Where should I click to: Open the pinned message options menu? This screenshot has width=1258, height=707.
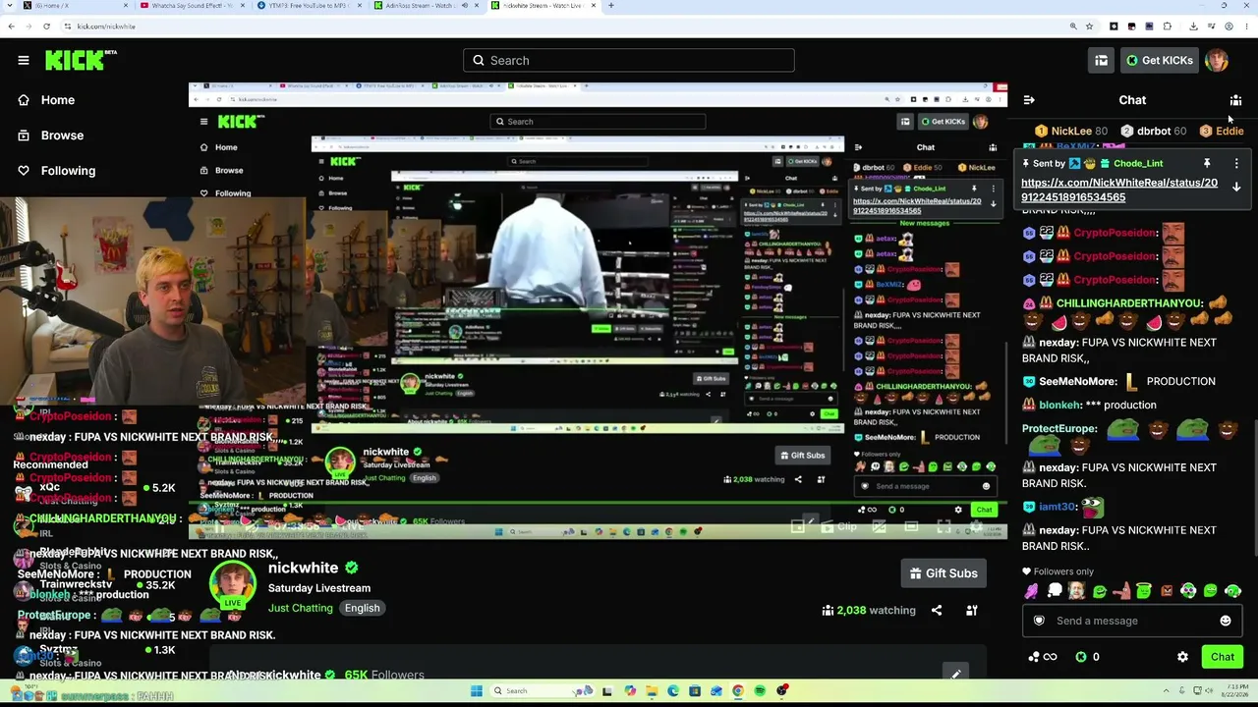pos(1236,163)
